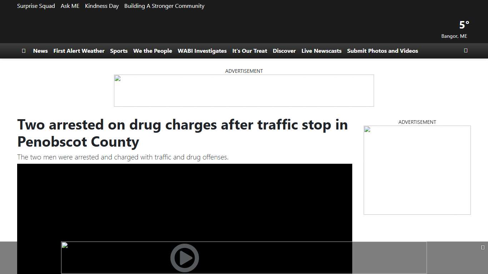Play the featured news video
This screenshot has height=274, width=488.
pos(185,258)
